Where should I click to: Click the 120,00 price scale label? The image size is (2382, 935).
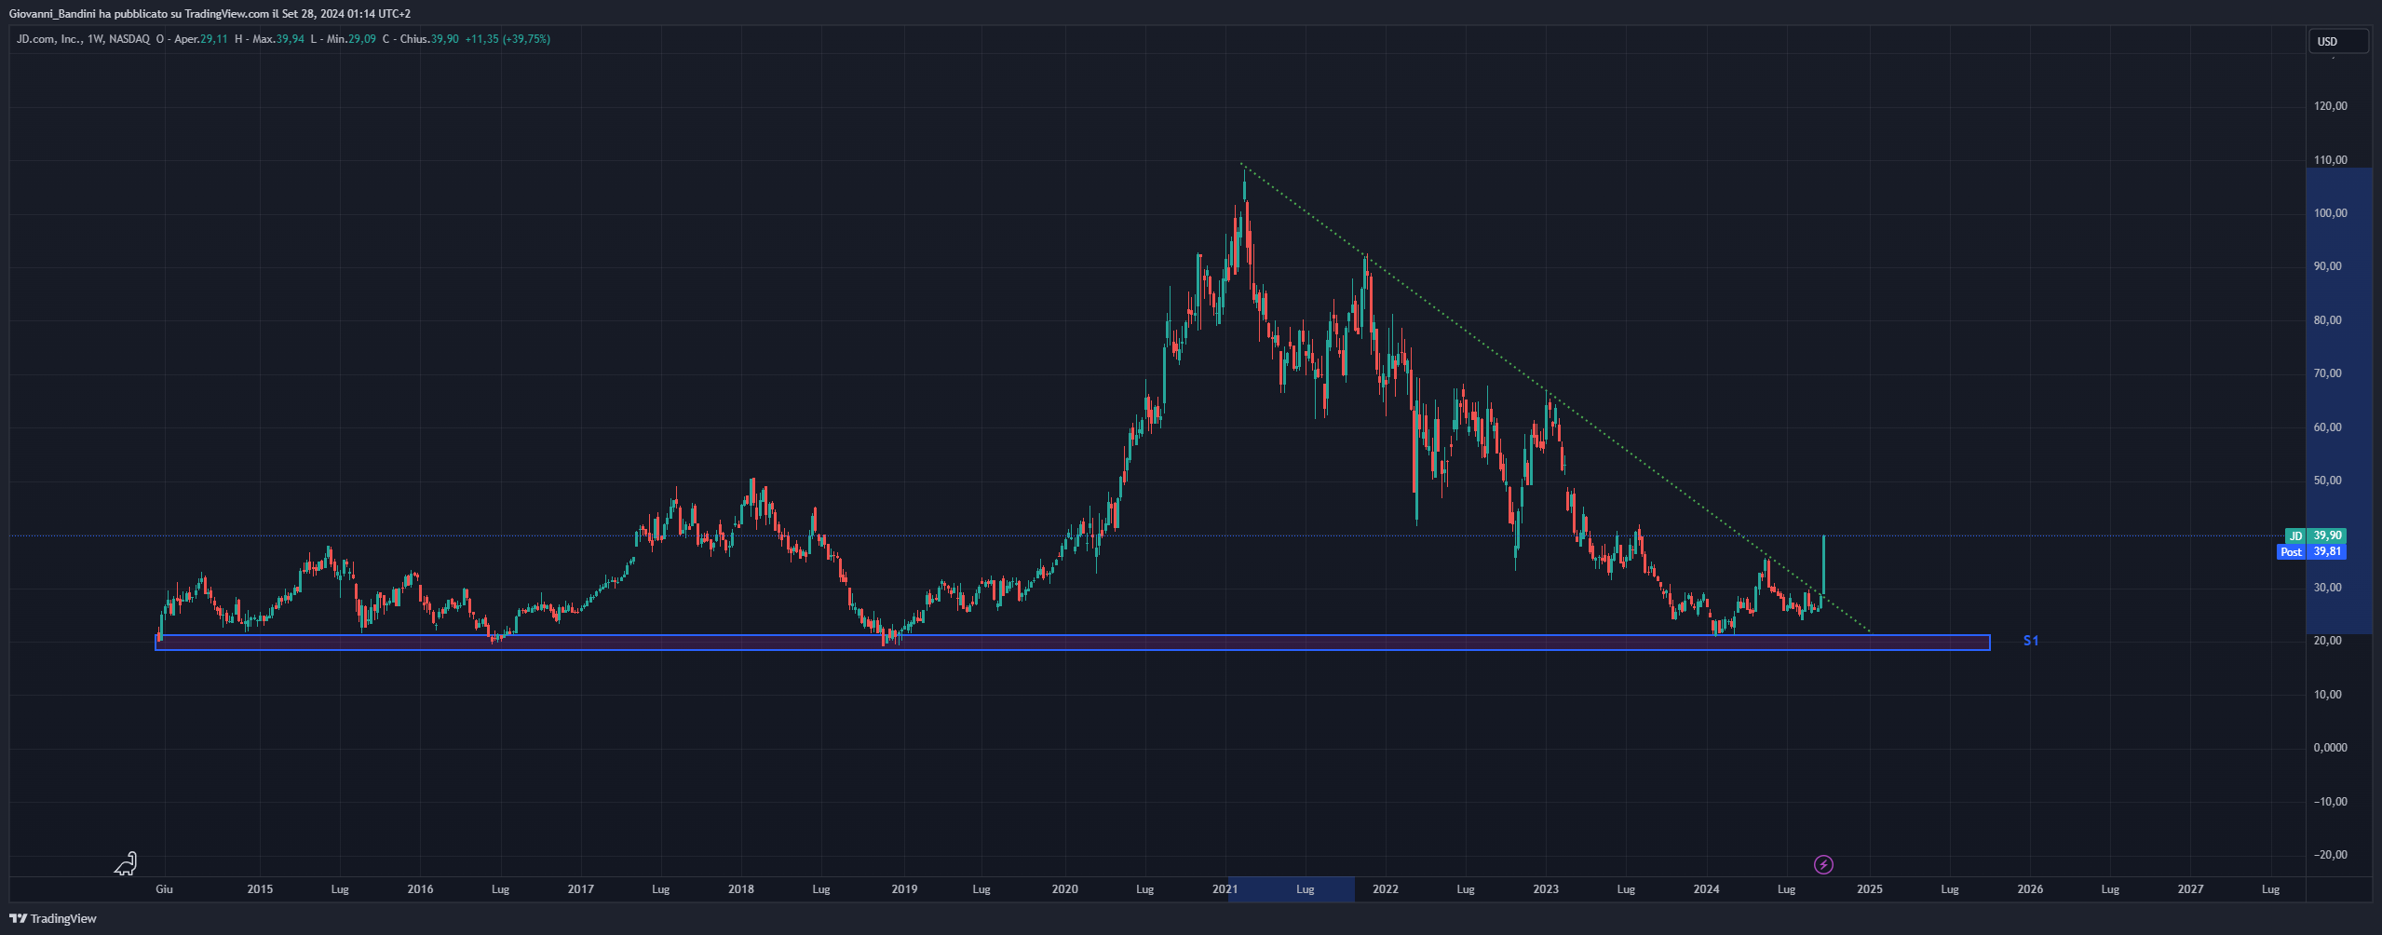[2330, 106]
